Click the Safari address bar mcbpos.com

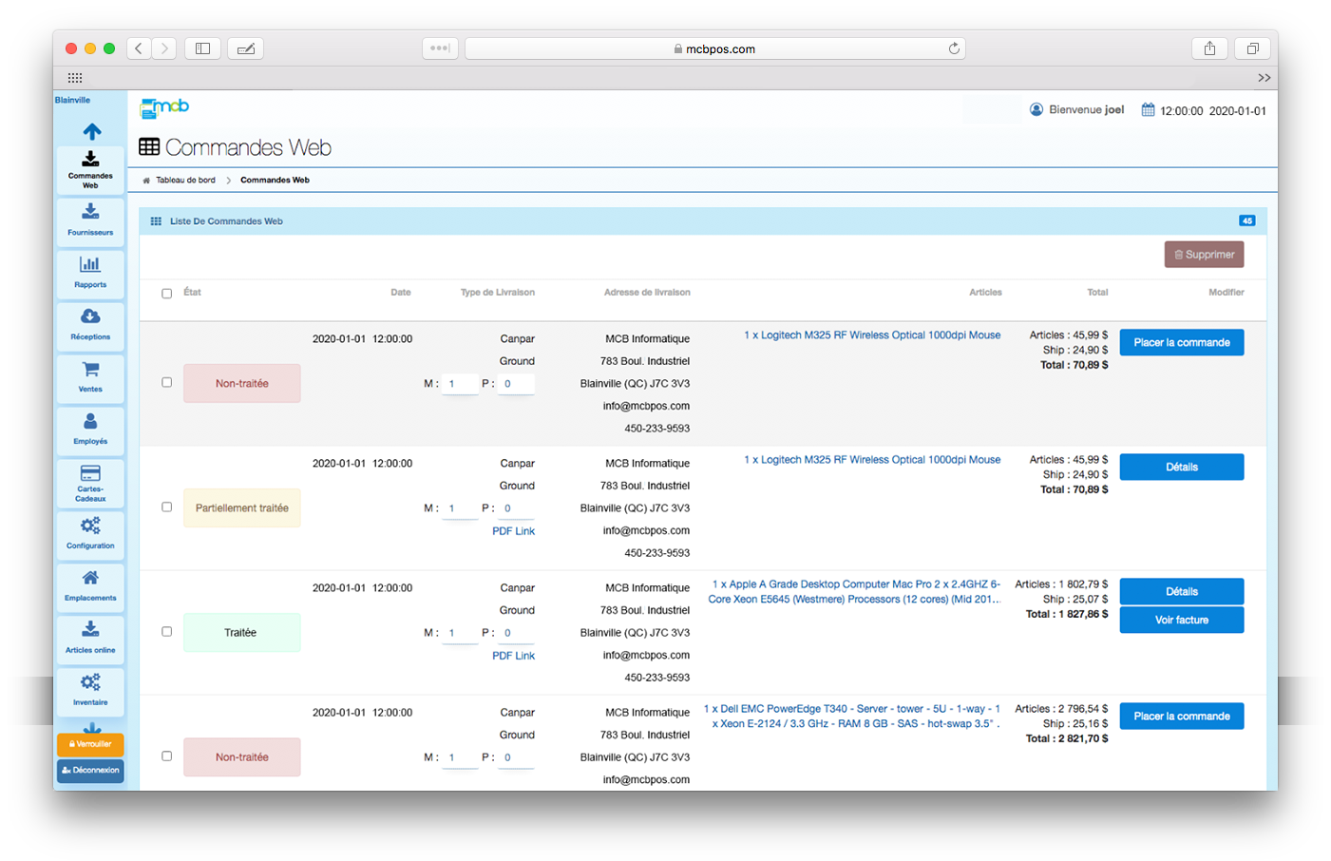coord(715,48)
